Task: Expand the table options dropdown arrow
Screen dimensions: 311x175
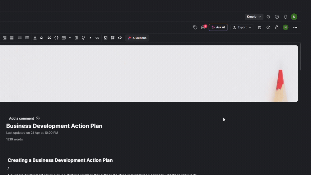Action: point(70,38)
